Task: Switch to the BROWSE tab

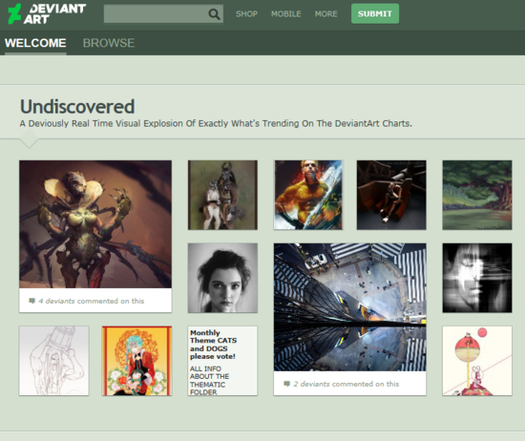Action: (x=109, y=43)
